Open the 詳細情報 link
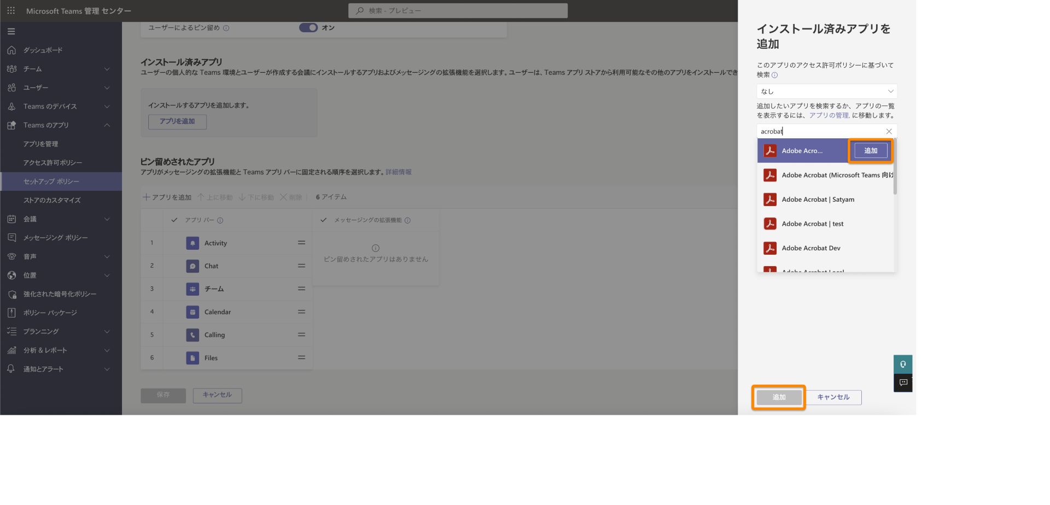 pyautogui.click(x=399, y=172)
